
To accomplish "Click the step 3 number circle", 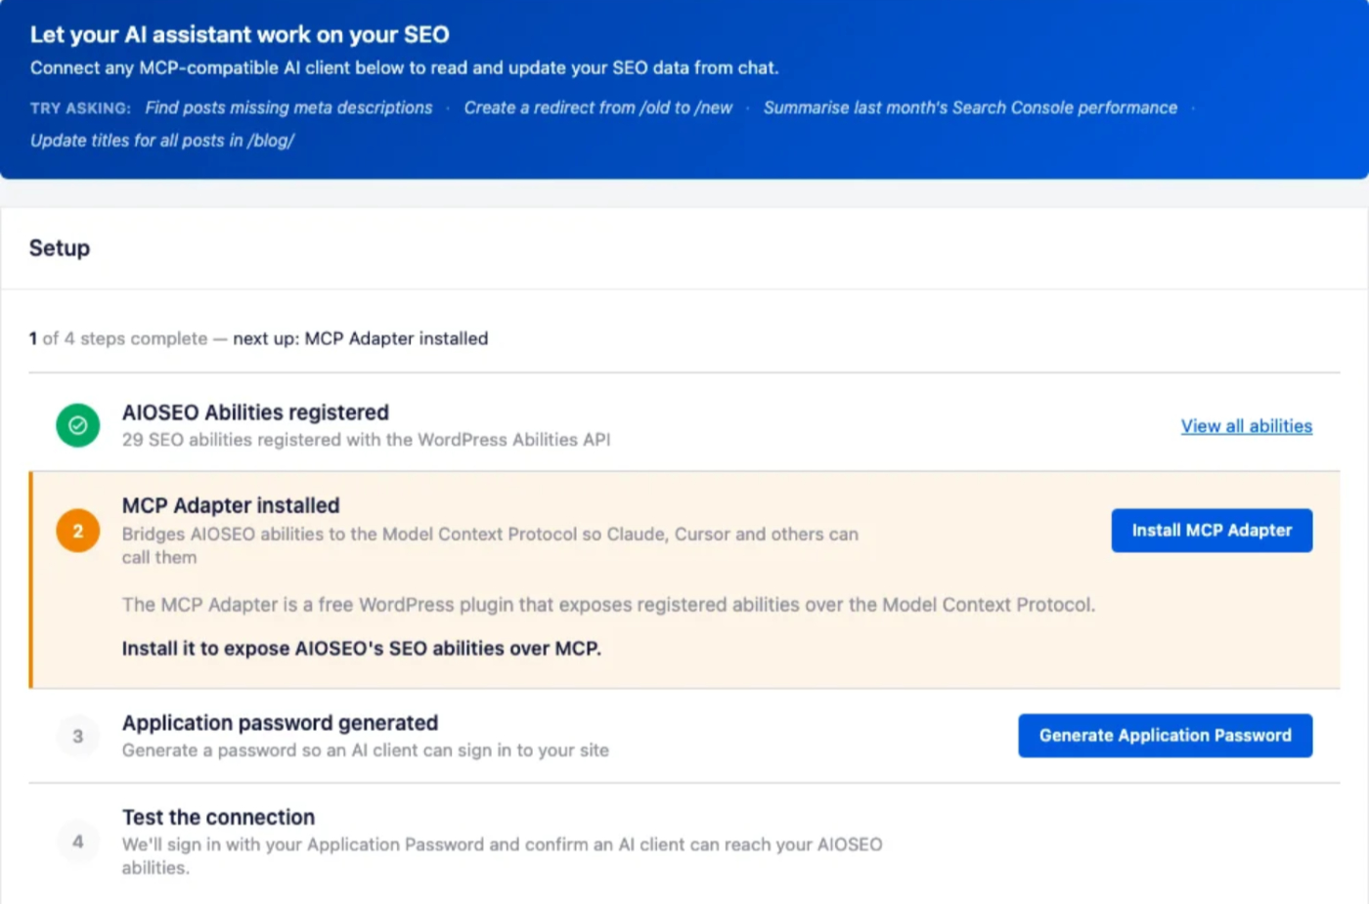I will (x=78, y=736).
